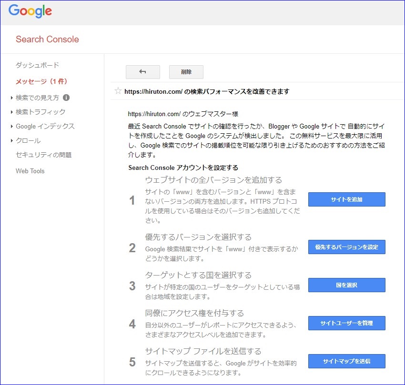The height and width of the screenshot is (385, 405).
Task: Click heading 優先するバージョンを選択する
Action: click(x=198, y=237)
